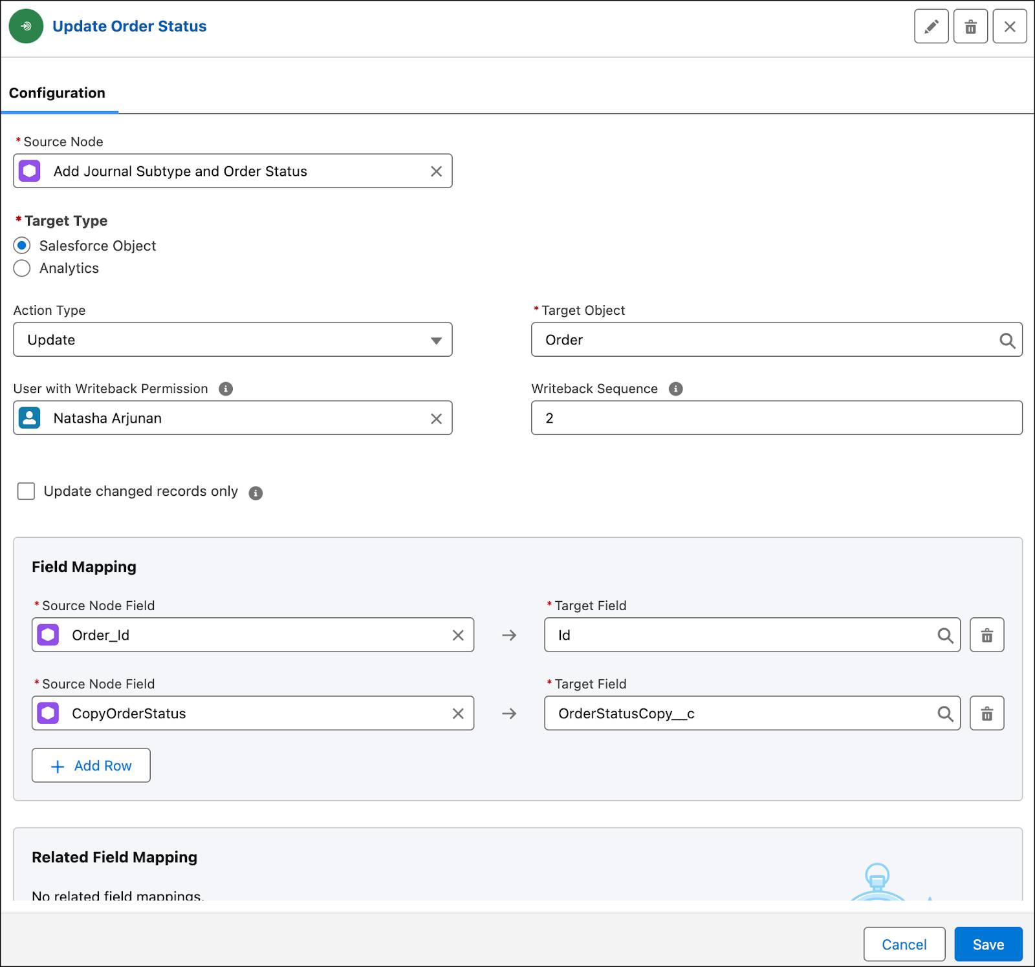Click the info icon next to Writeback Sequence
The width and height of the screenshot is (1035, 967).
(x=675, y=388)
